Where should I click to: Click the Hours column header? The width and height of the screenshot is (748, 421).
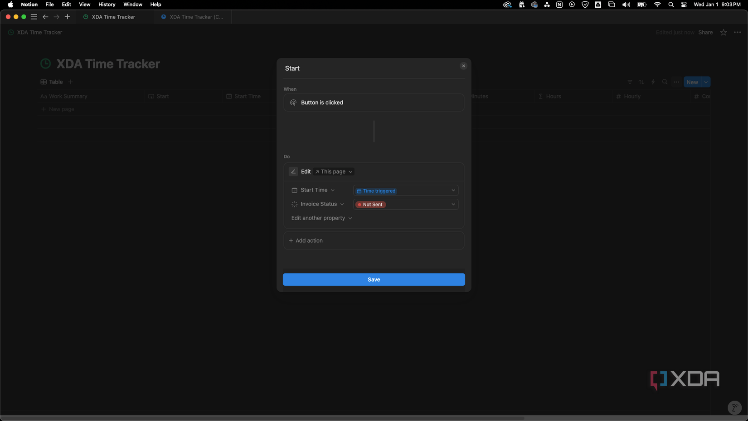(573, 96)
